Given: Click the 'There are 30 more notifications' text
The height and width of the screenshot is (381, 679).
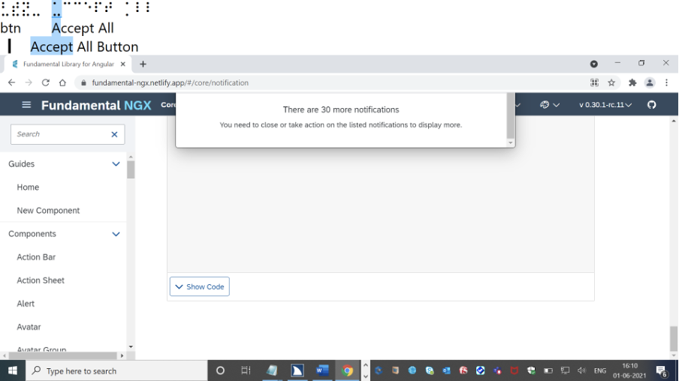Looking at the screenshot, I should 341,109.
